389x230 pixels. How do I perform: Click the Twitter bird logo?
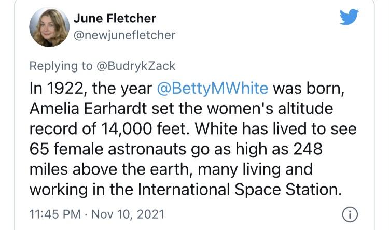point(349,18)
